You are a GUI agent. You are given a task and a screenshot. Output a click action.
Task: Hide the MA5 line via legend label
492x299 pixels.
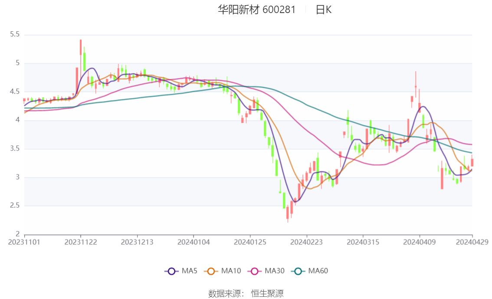point(189,271)
